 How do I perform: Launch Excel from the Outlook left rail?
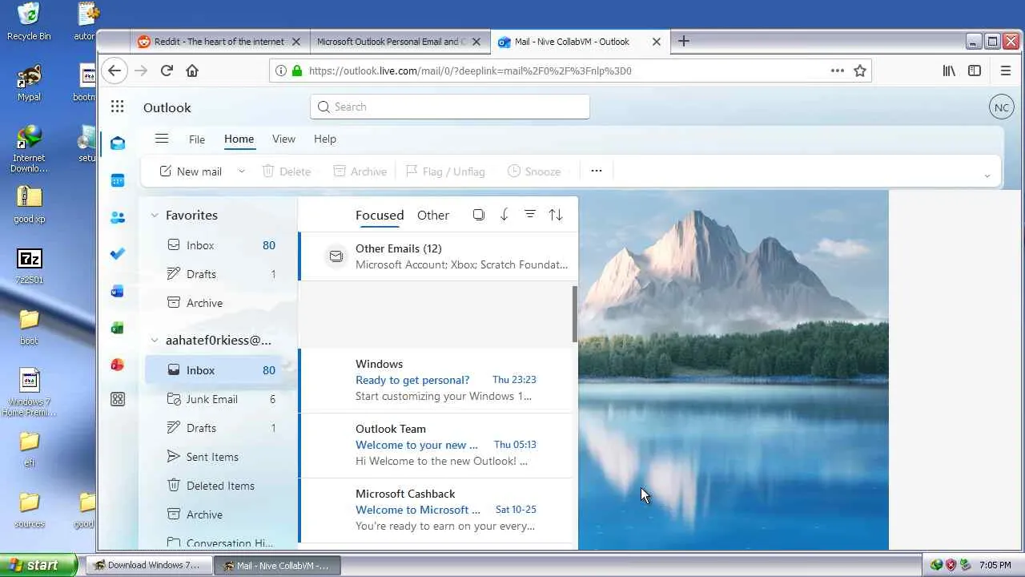point(118,328)
